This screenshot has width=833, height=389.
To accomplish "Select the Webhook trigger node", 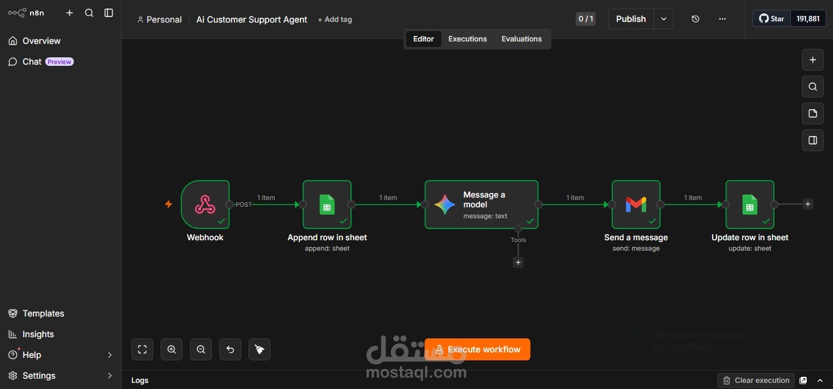I will [205, 204].
